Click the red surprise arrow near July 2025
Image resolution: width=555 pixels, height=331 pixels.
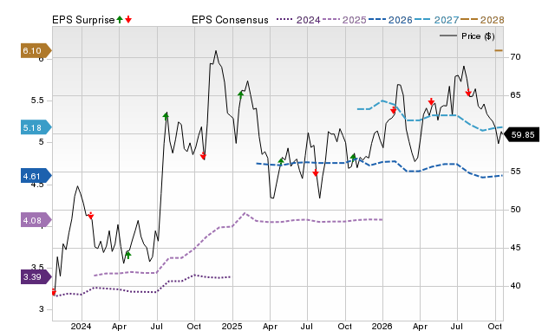tap(316, 172)
